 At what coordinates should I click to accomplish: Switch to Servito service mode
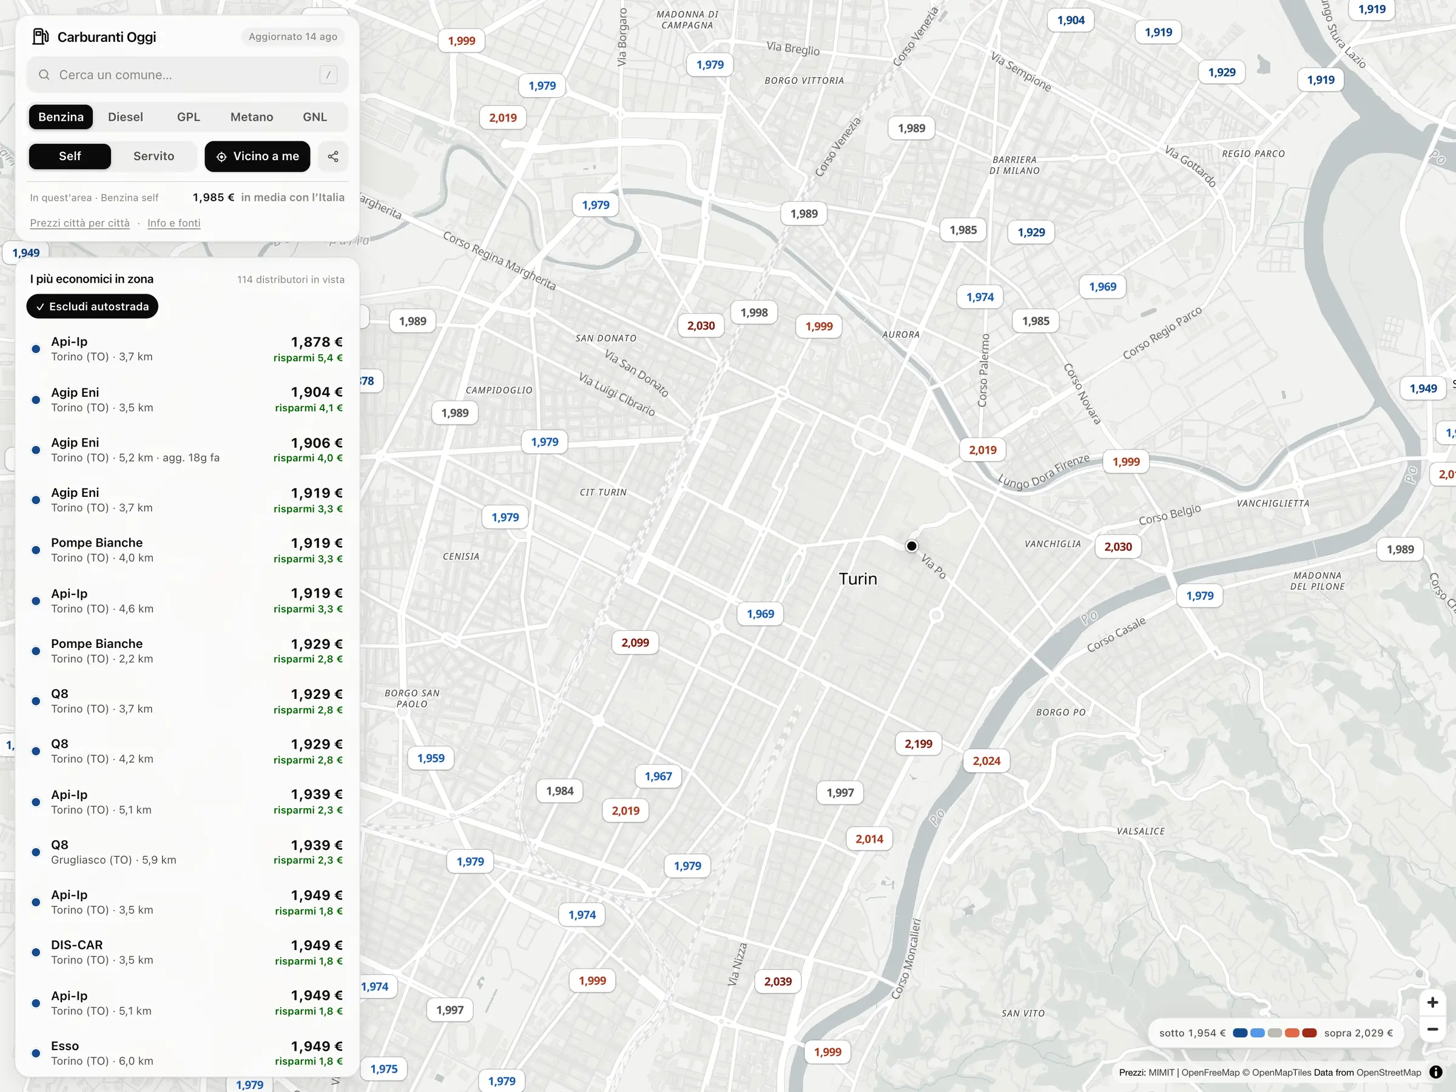[x=154, y=157]
